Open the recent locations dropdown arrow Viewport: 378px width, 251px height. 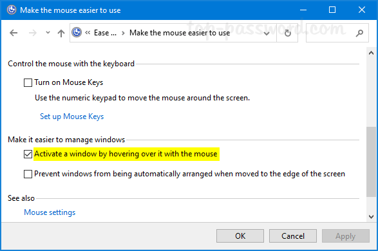pos(48,33)
